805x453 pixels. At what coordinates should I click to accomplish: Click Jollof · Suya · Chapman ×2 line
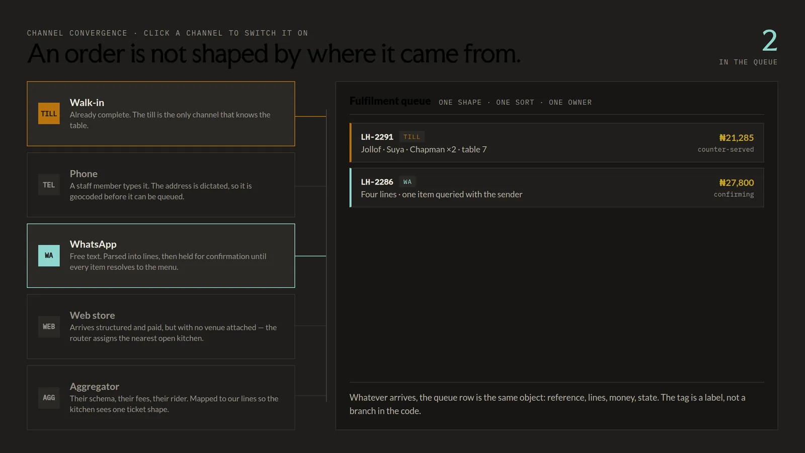click(424, 149)
